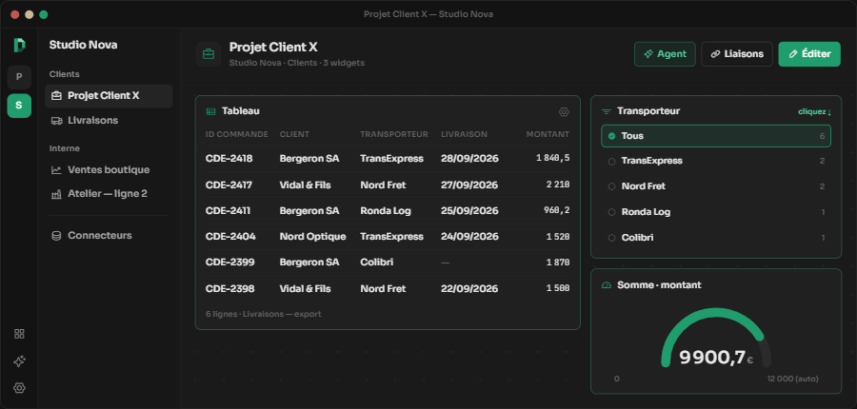This screenshot has height=409, width=857.
Task: Open settings gear in left rail
Action: click(x=19, y=388)
